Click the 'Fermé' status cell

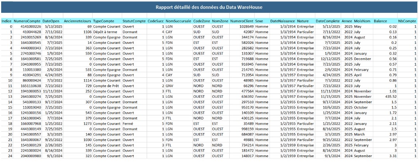[128, 123]
